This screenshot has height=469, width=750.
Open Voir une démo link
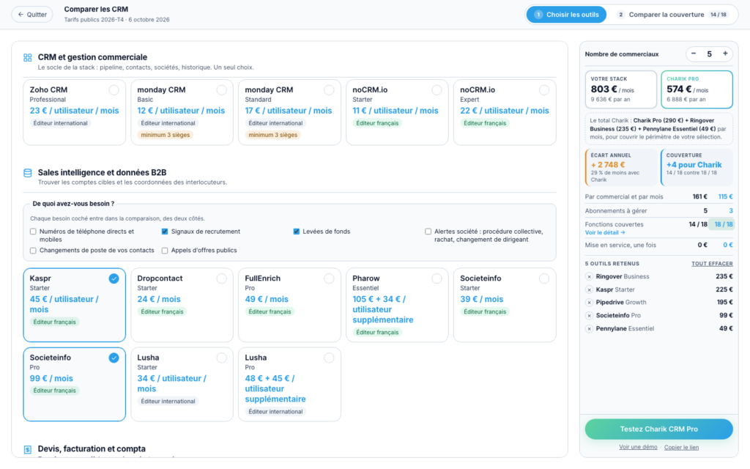(638, 447)
